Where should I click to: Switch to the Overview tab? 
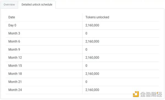point(9,5)
